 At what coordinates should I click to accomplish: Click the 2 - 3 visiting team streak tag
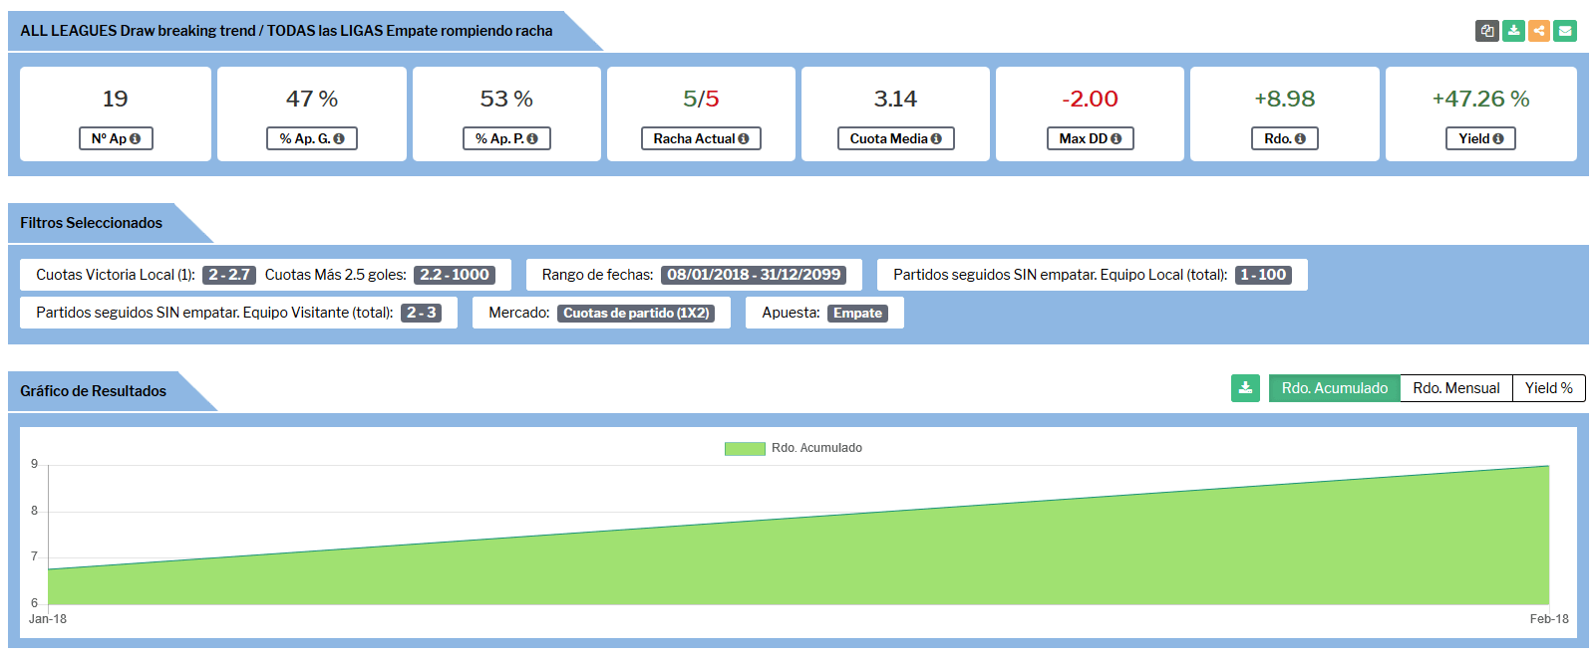[421, 313]
